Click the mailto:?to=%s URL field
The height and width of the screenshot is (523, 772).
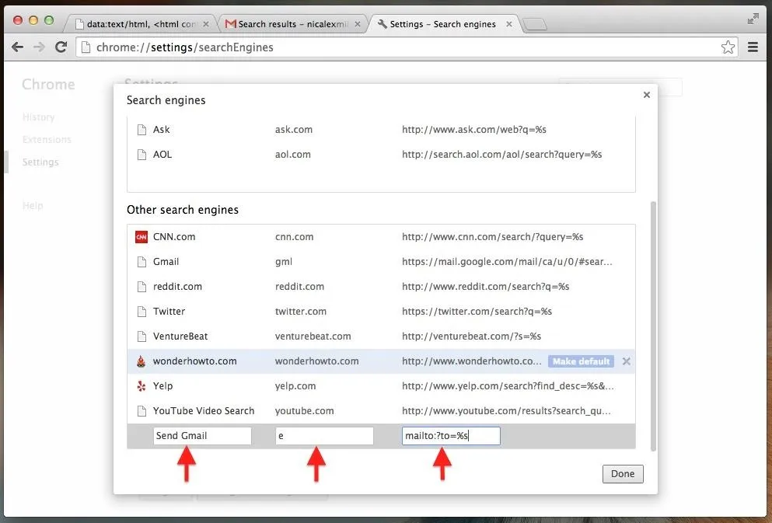point(450,436)
